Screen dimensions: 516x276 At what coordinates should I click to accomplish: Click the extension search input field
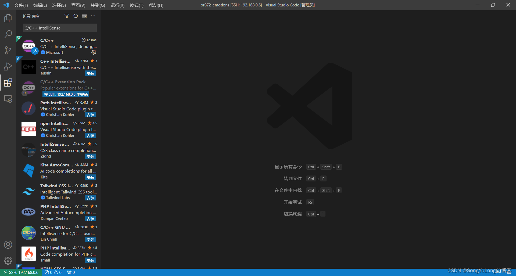[x=60, y=28]
